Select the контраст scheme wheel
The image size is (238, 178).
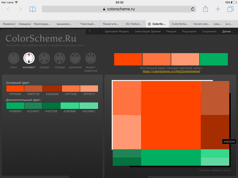point(29,58)
